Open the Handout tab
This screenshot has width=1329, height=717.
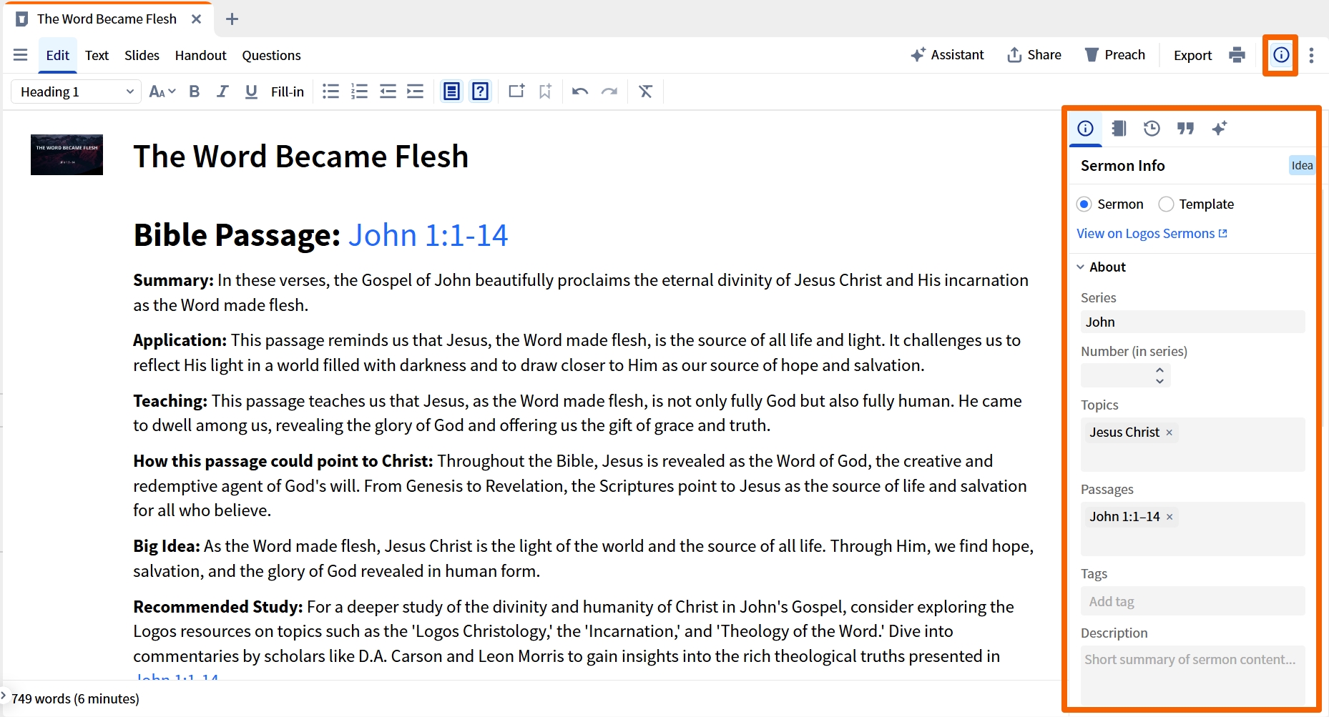pyautogui.click(x=200, y=55)
